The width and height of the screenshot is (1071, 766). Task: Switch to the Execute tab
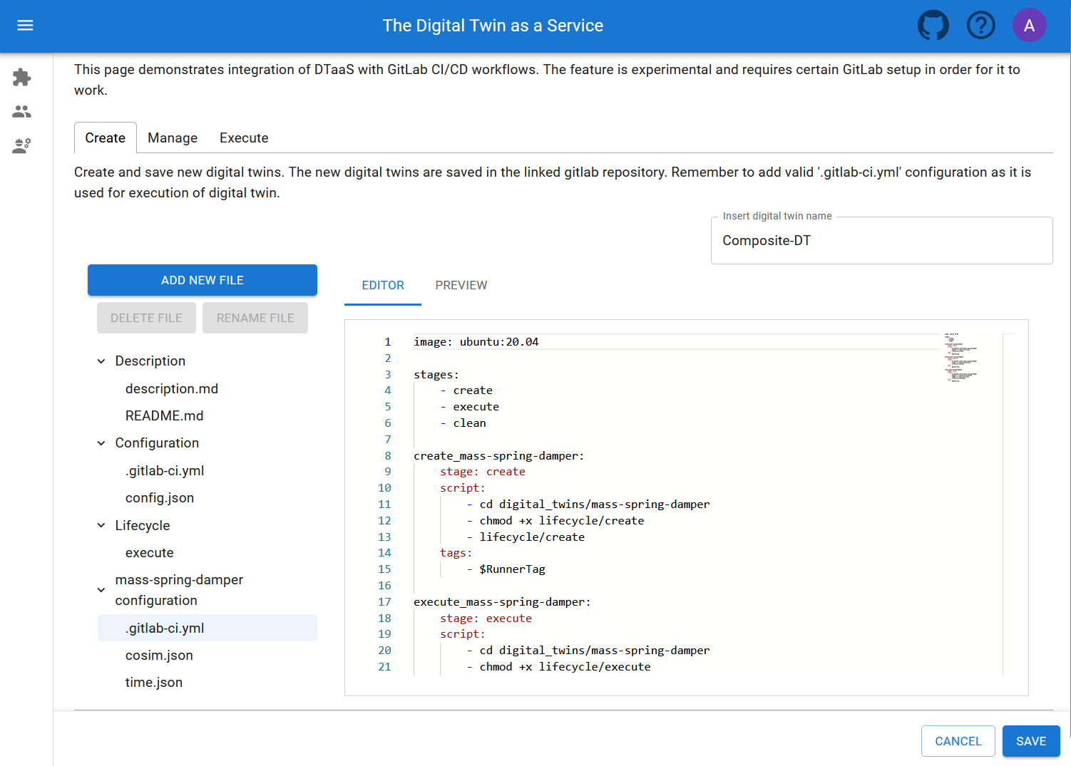[244, 138]
